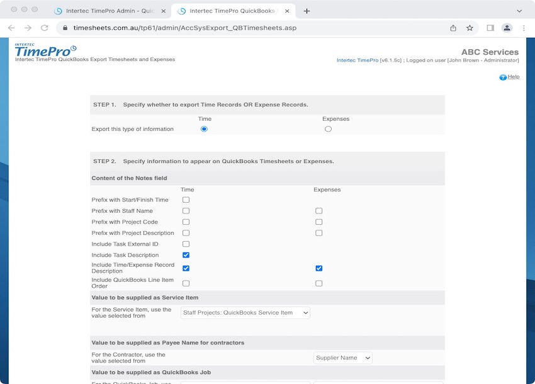The height and width of the screenshot is (384, 535).
Task: Click the ABC Services heading
Action: (x=490, y=52)
